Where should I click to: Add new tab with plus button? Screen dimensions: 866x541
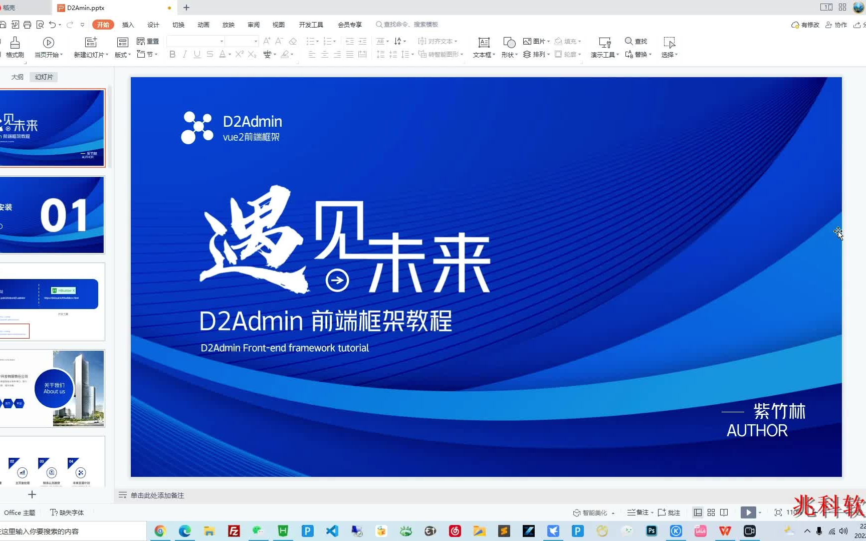click(186, 8)
